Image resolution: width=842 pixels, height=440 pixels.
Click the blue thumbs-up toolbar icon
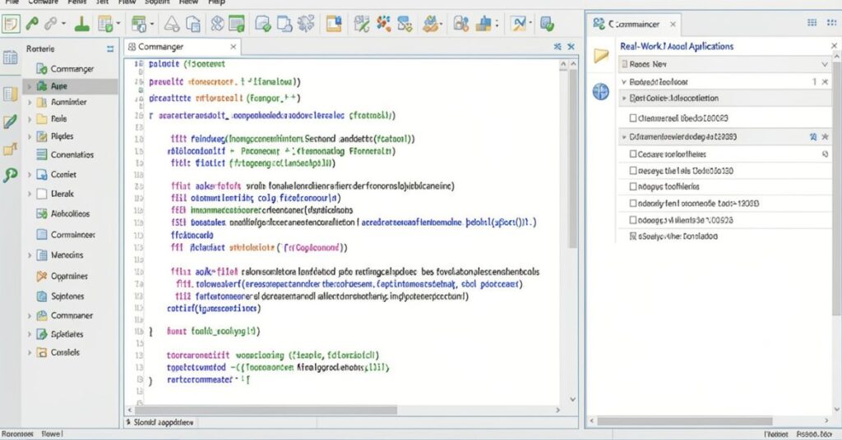484,24
